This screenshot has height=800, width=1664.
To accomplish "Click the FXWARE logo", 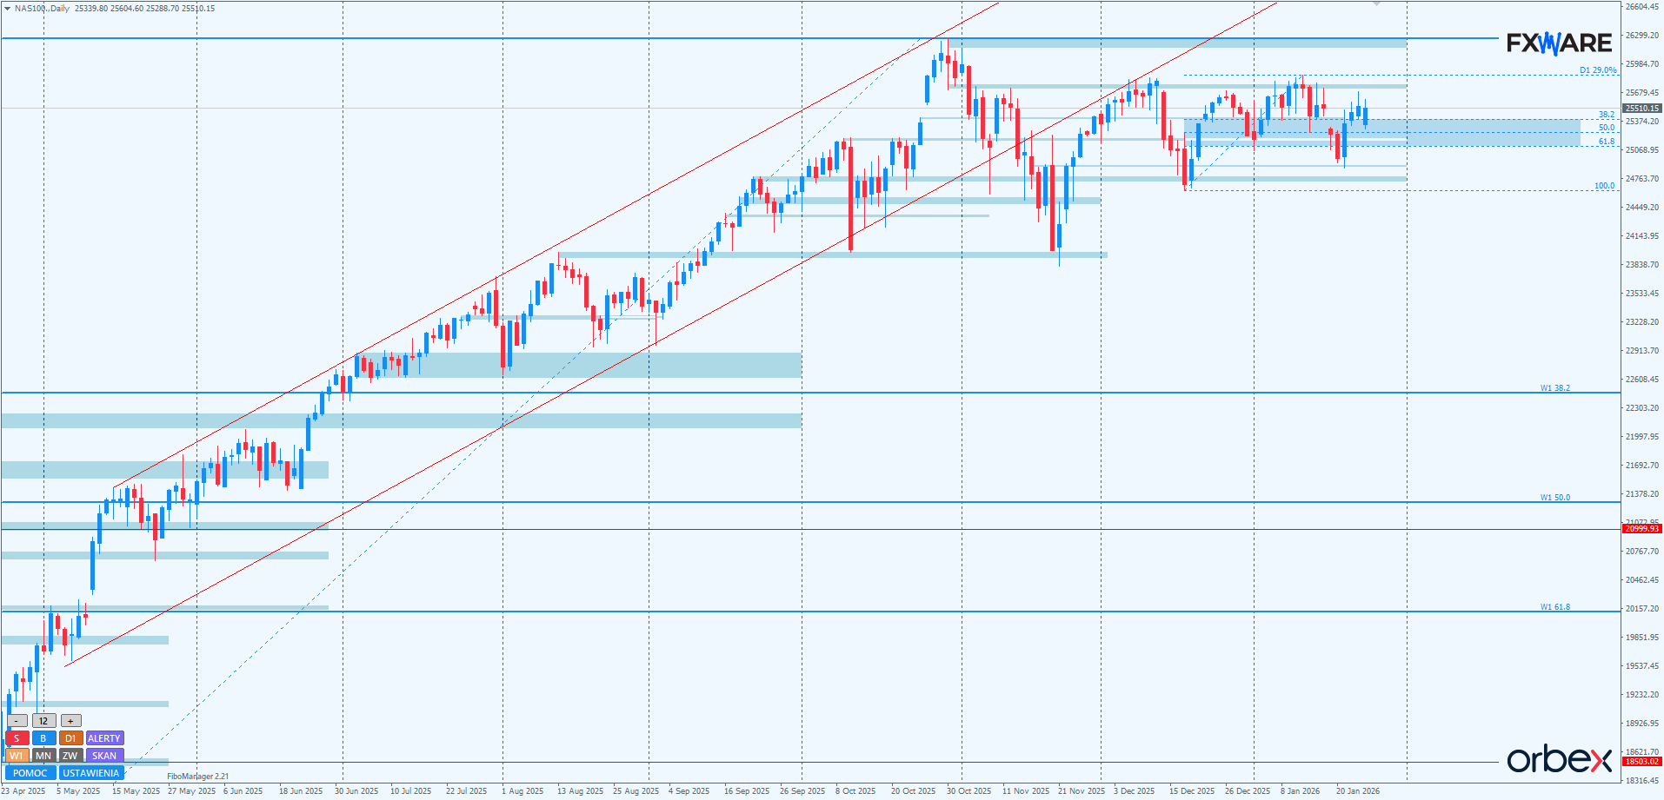I will (x=1559, y=43).
